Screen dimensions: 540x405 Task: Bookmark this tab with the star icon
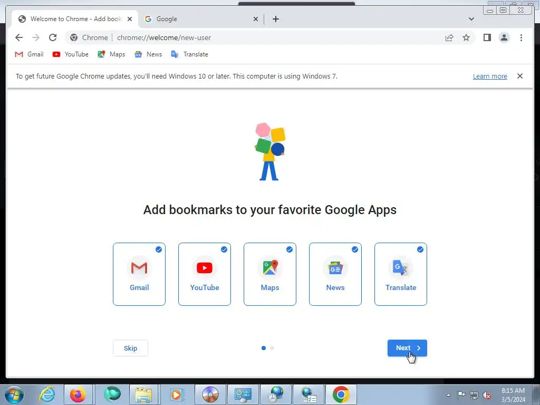coord(466,37)
